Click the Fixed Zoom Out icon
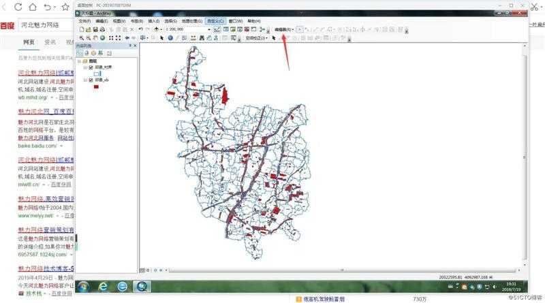Screen dimensions: 545x303 (118, 38)
